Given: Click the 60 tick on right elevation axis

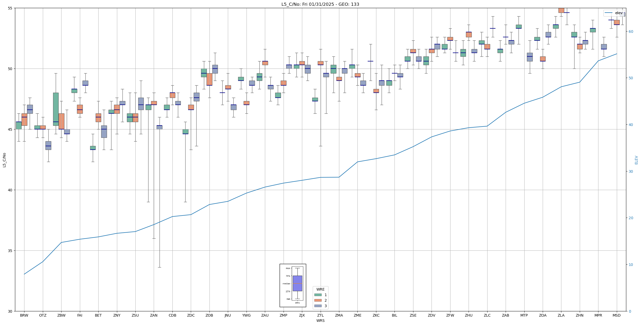Looking at the screenshot, I should pos(631,32).
